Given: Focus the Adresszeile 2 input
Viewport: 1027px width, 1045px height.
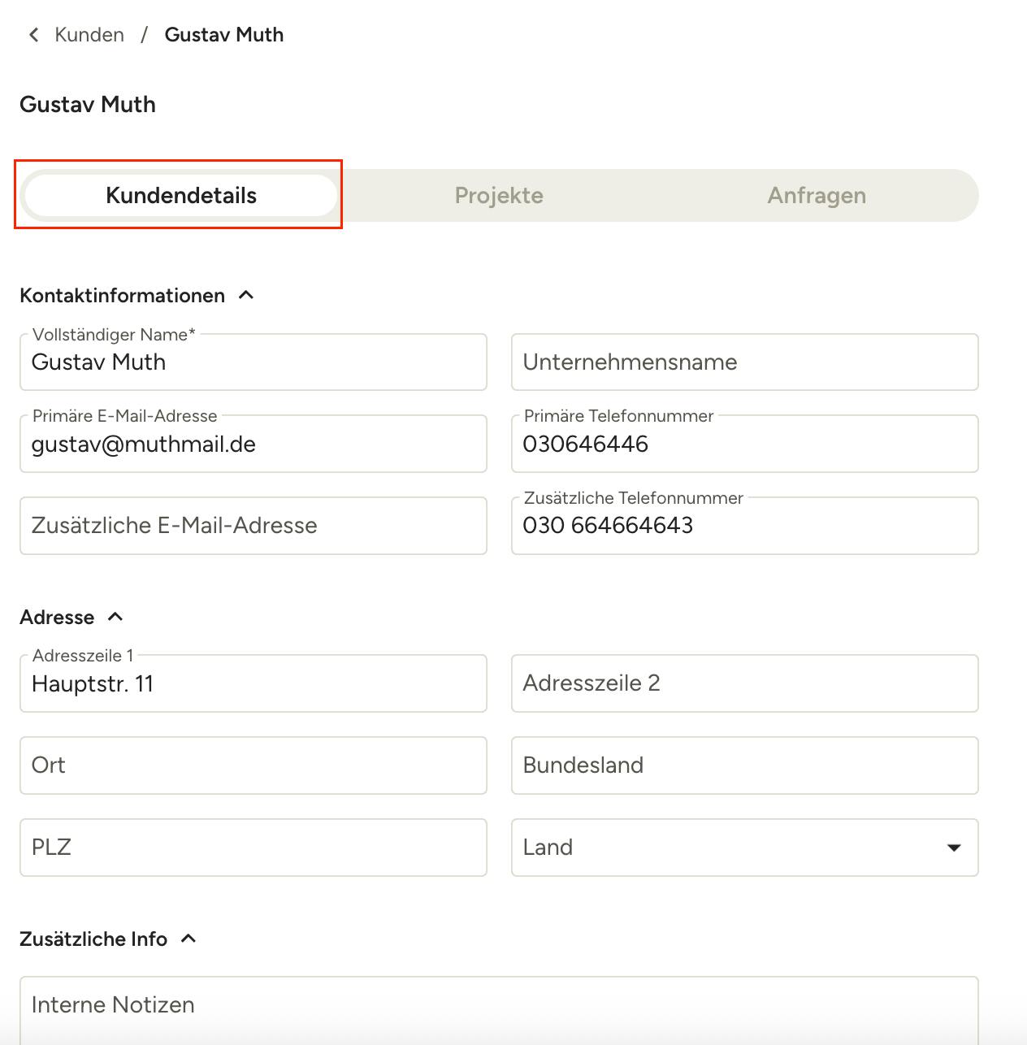Looking at the screenshot, I should [x=744, y=684].
